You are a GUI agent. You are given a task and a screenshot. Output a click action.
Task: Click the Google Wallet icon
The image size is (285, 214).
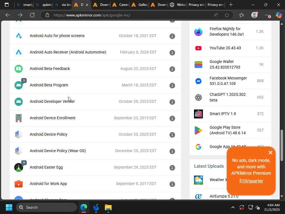(198, 64)
